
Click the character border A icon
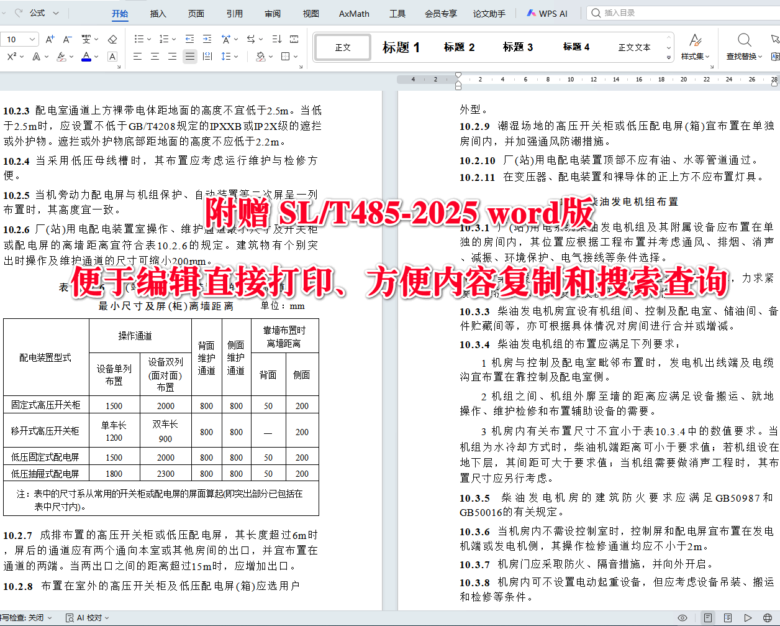pyautogui.click(x=112, y=57)
